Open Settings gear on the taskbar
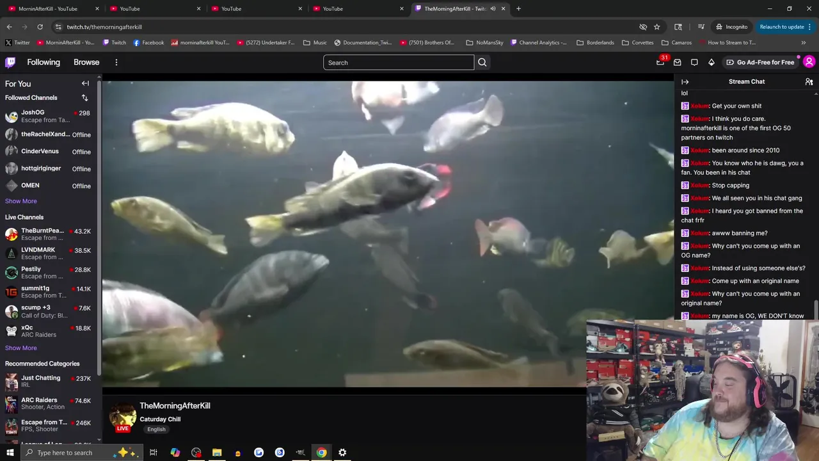 [342, 453]
